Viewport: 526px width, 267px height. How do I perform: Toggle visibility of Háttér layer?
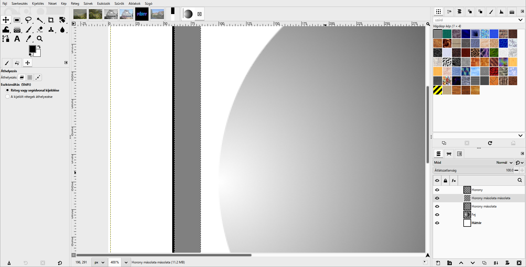point(437,223)
